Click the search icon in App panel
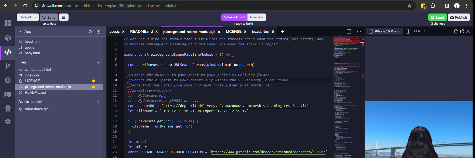475x158 pixels. [90, 32]
